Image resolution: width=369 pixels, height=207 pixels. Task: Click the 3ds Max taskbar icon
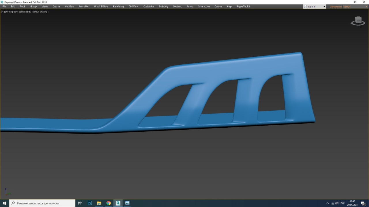click(x=118, y=203)
